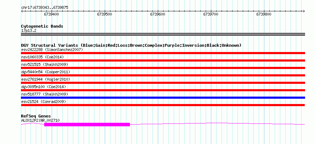
Task: Click the esv21524 (Conrad2009) label
Action: [x=44, y=102]
